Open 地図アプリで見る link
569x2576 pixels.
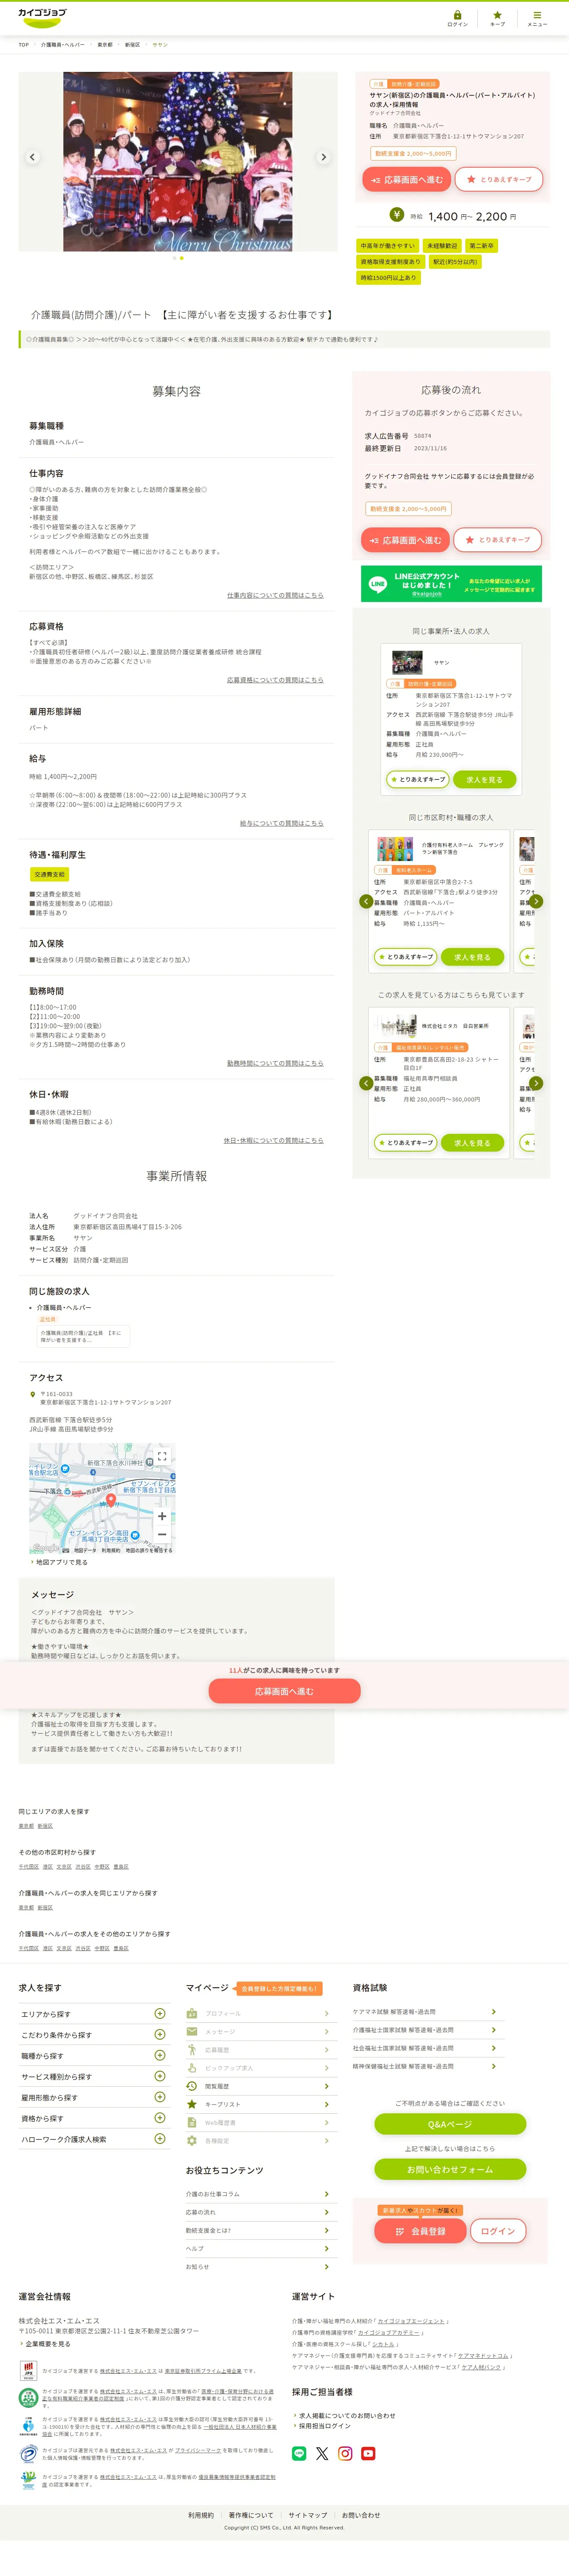(62, 1562)
